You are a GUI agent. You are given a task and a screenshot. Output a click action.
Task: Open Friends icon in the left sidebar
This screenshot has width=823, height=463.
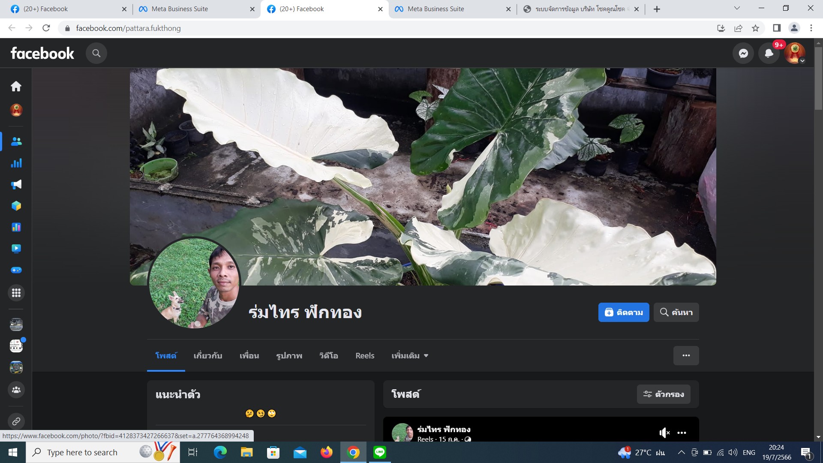(16, 141)
